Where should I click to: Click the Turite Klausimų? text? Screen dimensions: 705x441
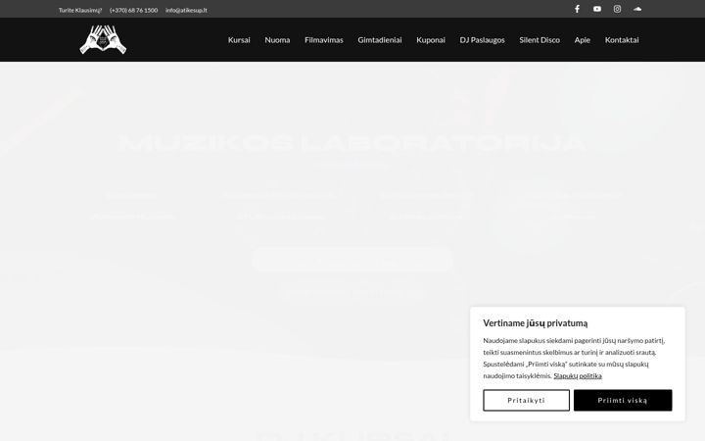tap(80, 10)
